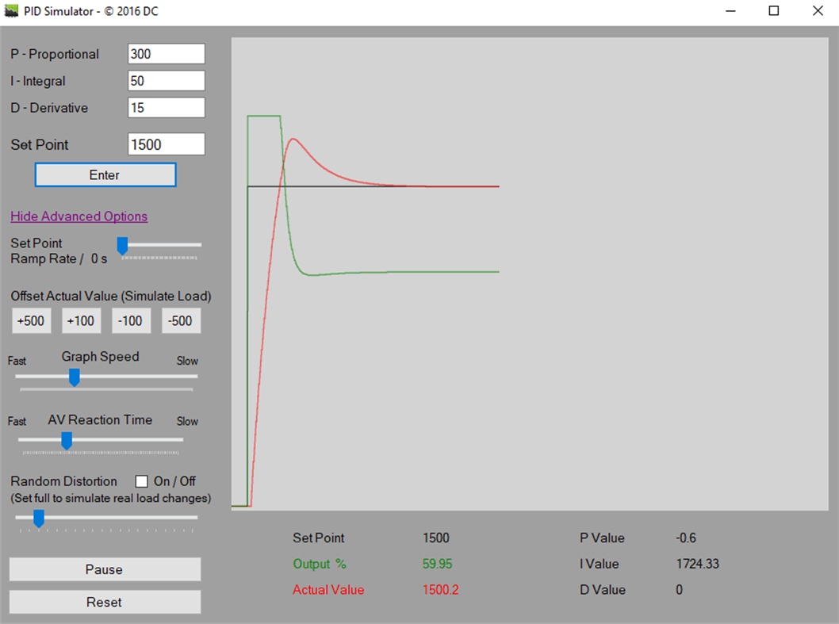Select the I - Integral input field
This screenshot has width=839, height=624.
[x=166, y=80]
